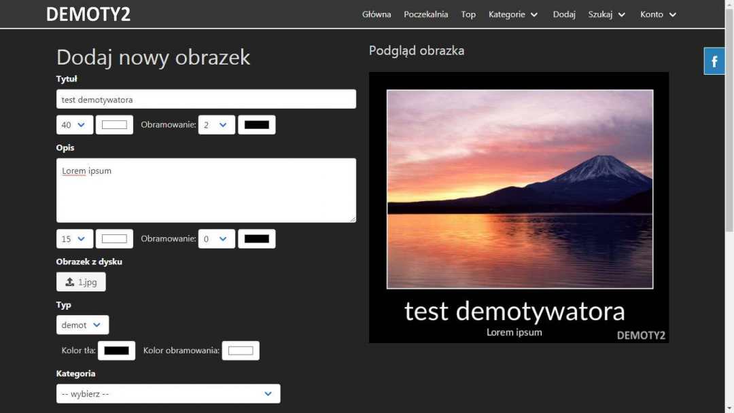The height and width of the screenshot is (413, 734).
Task: Open title Obramowanie width dropdown showing 2
Action: tap(217, 125)
